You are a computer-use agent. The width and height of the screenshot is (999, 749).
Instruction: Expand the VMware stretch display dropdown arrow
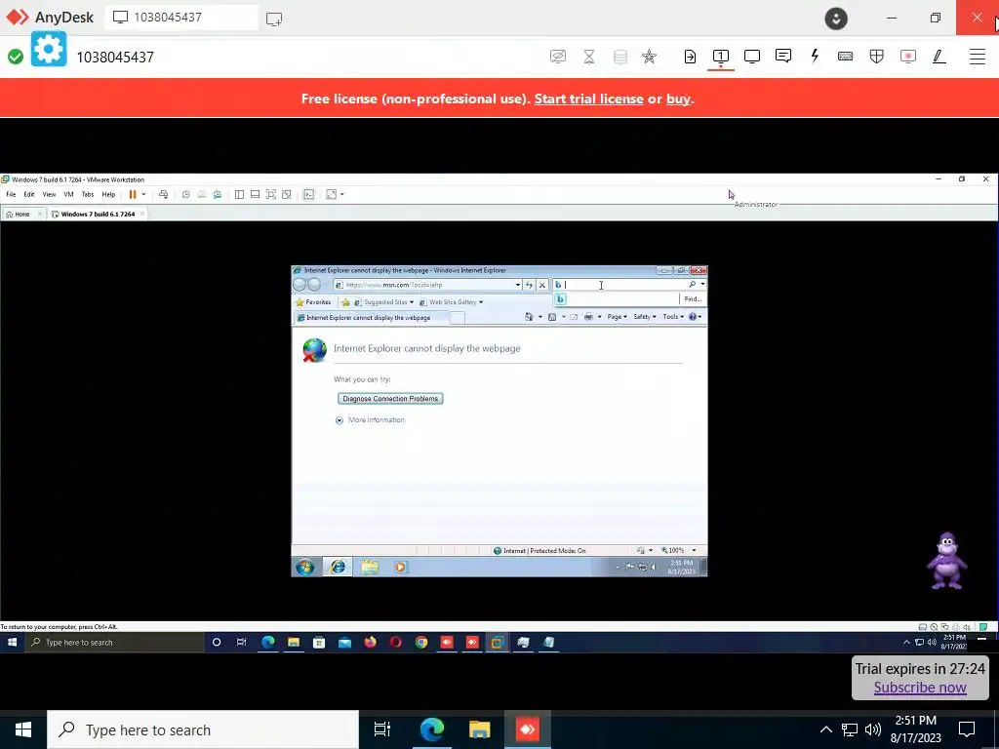point(342,194)
